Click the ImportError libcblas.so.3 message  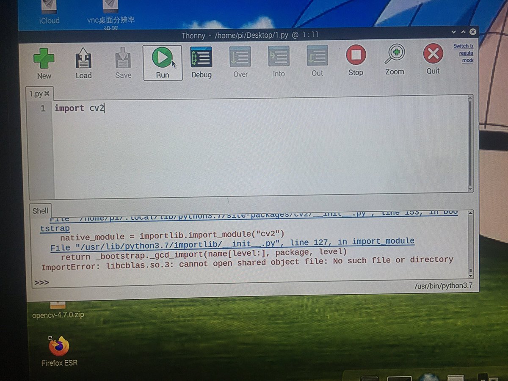click(247, 263)
